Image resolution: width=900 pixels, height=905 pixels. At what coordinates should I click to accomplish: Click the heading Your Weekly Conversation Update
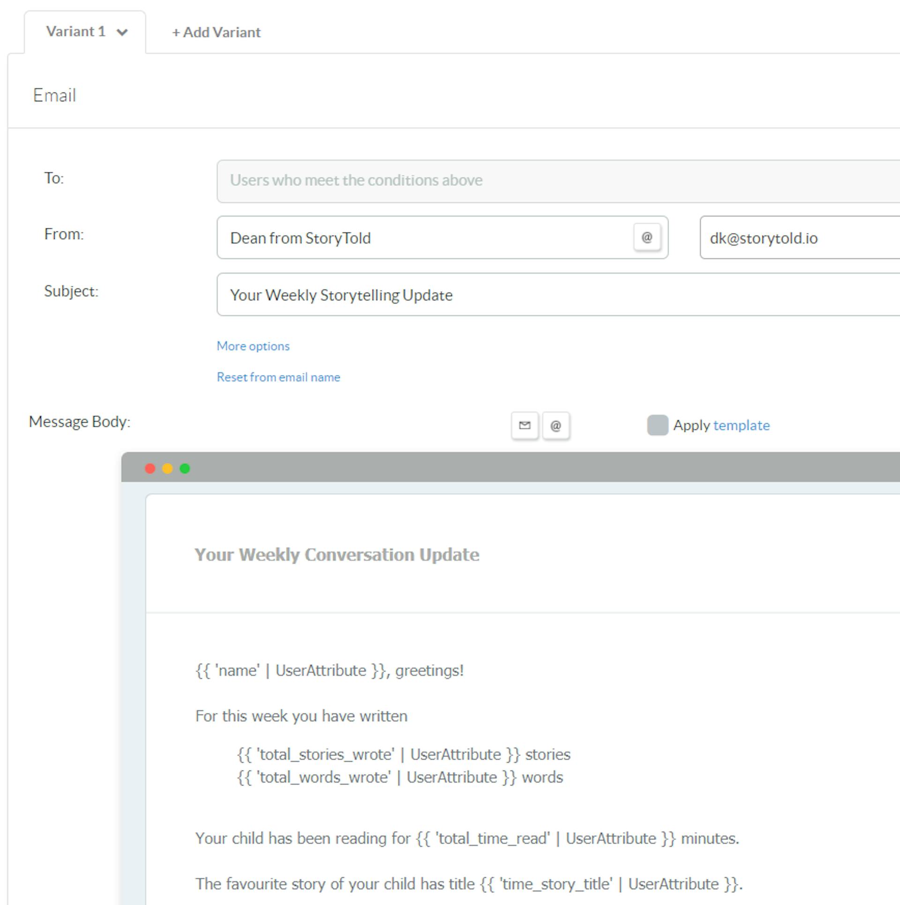click(337, 555)
